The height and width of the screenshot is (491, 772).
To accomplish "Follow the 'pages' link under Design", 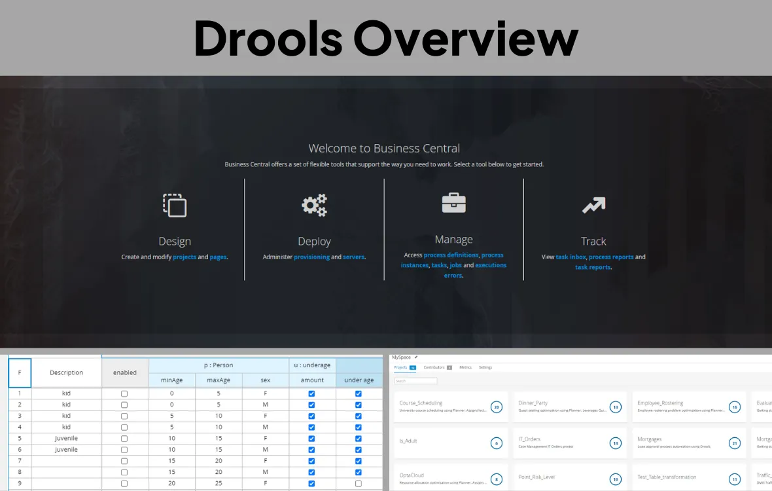I will pyautogui.click(x=218, y=257).
